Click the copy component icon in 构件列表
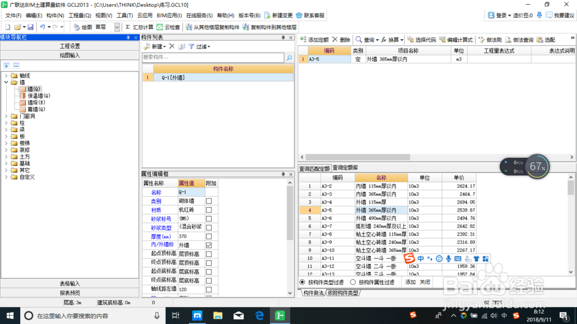 click(x=181, y=46)
